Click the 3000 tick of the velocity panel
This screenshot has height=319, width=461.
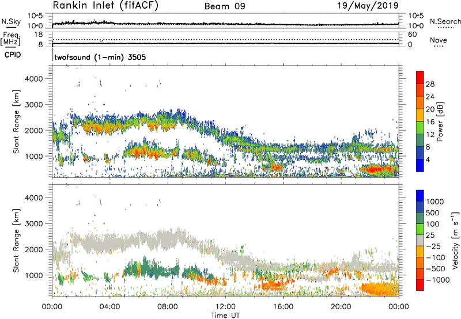(x=34, y=223)
